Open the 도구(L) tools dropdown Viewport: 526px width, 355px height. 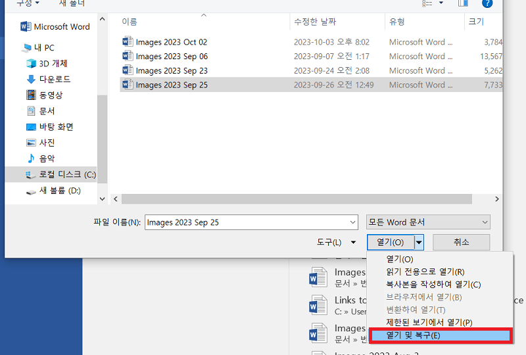click(336, 243)
